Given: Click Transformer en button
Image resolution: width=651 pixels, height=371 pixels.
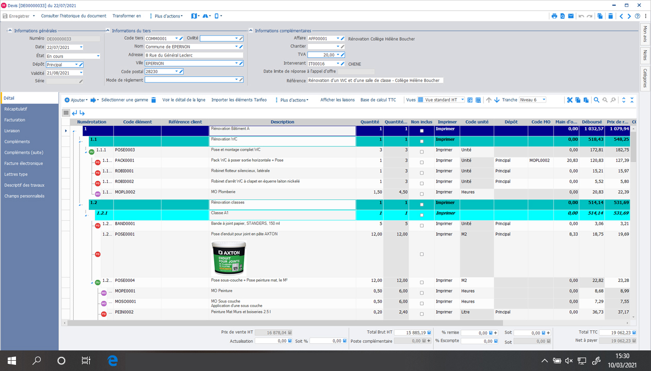Looking at the screenshot, I should (x=126, y=16).
